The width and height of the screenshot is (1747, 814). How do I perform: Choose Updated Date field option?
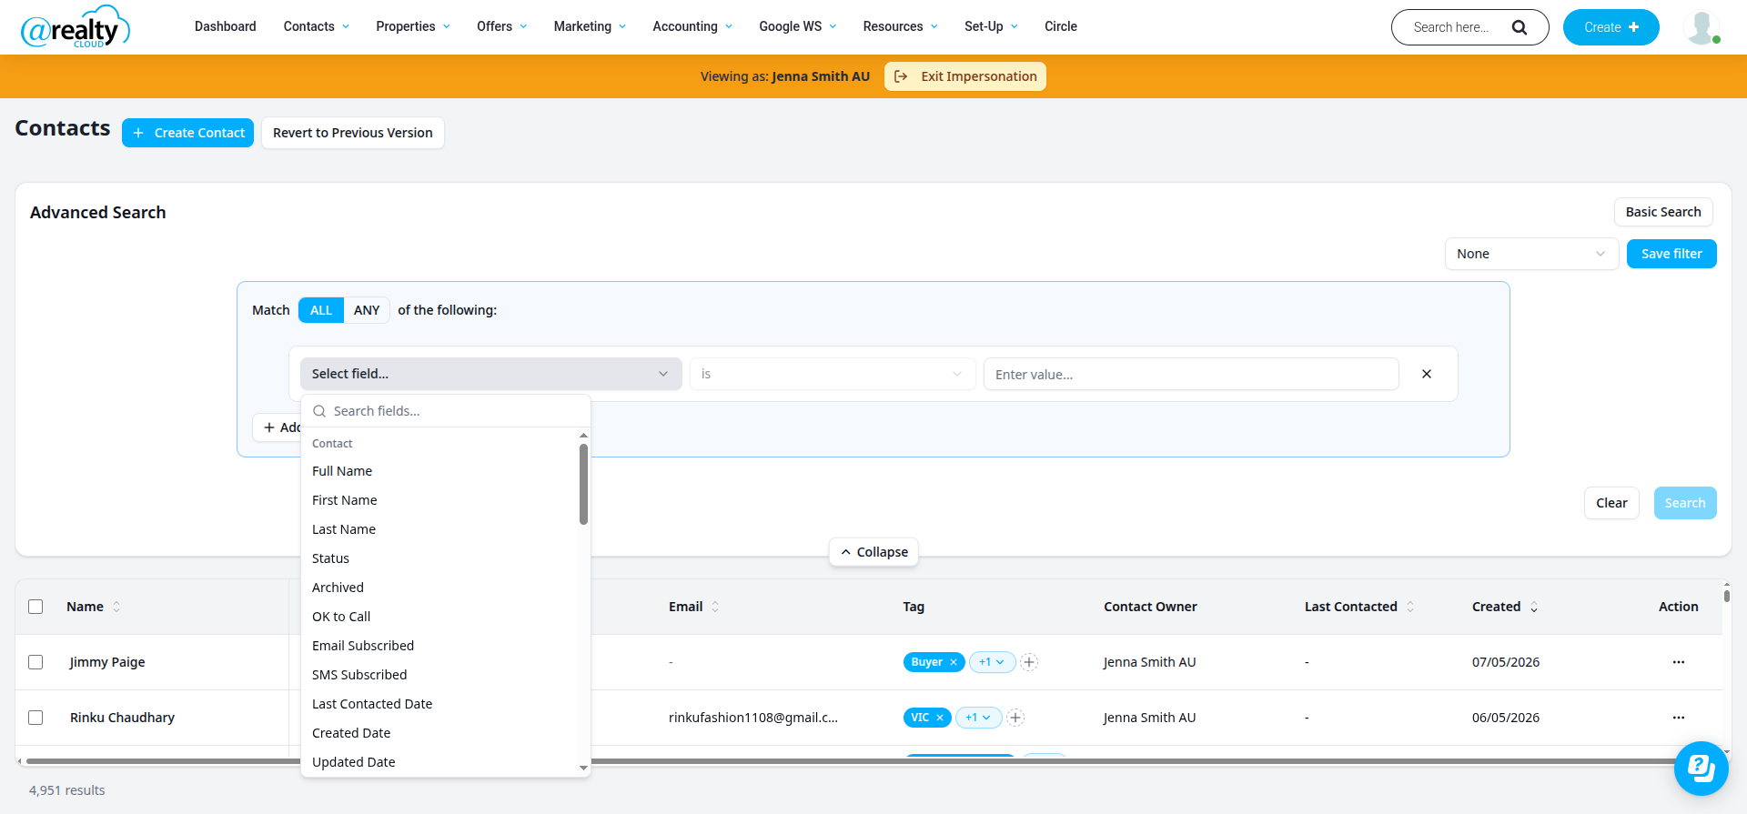click(x=440, y=762)
